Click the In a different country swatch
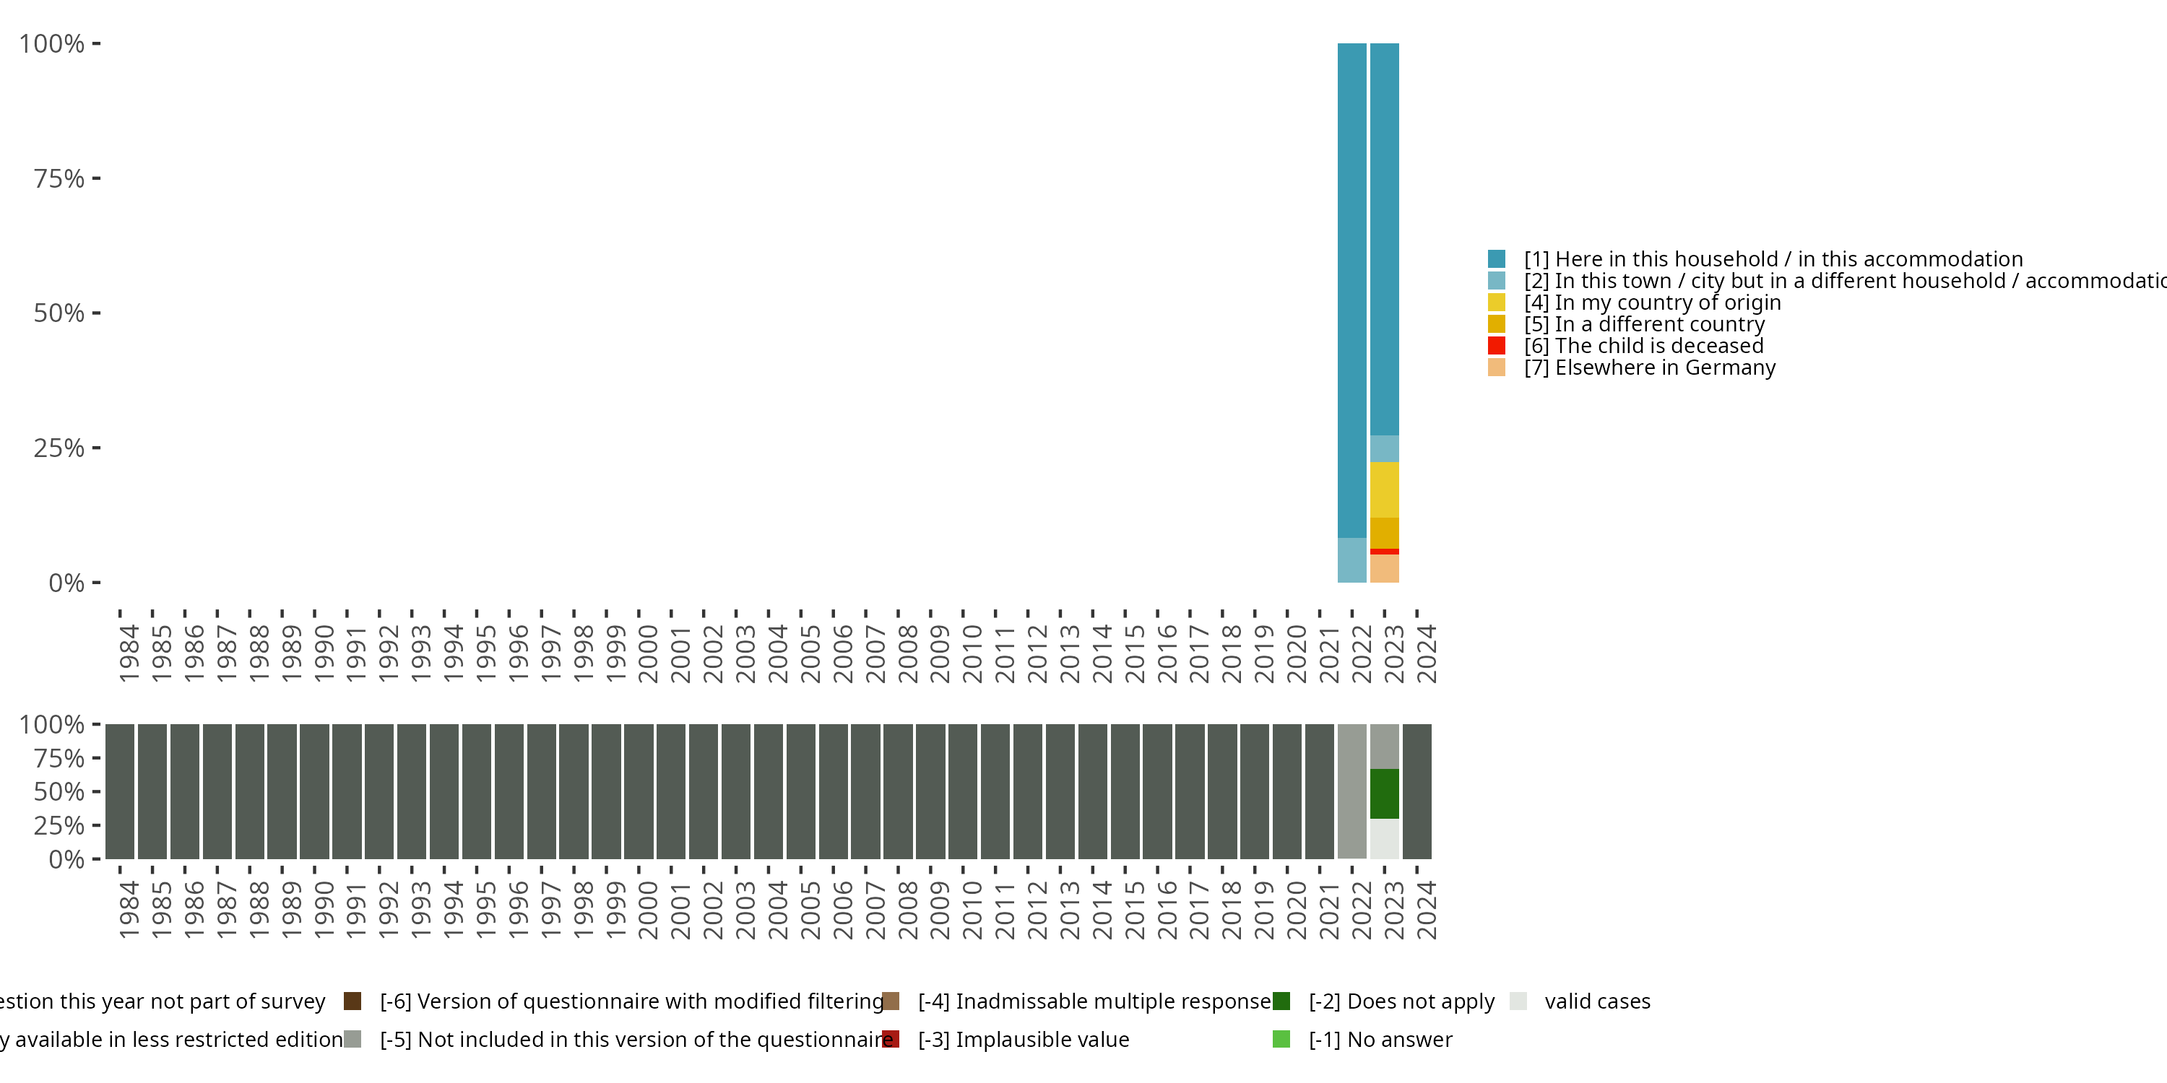2167x1083 pixels. click(x=1496, y=323)
